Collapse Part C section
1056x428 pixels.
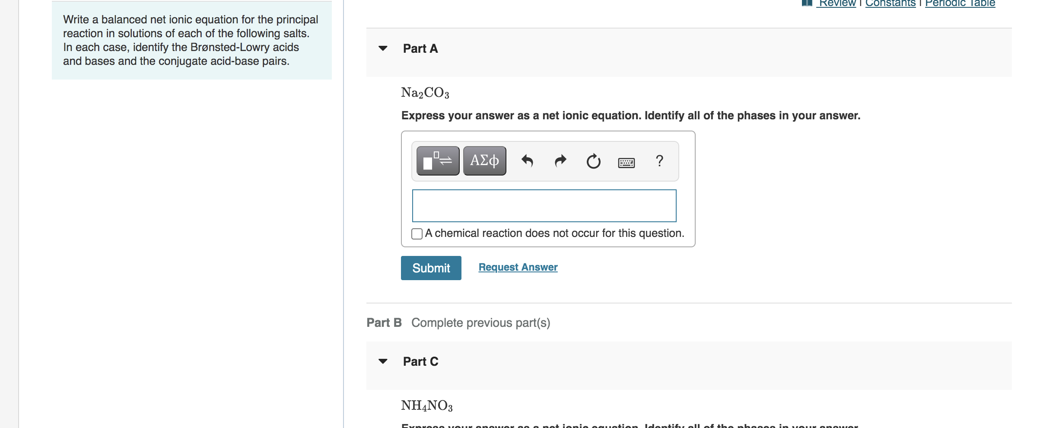(382, 361)
